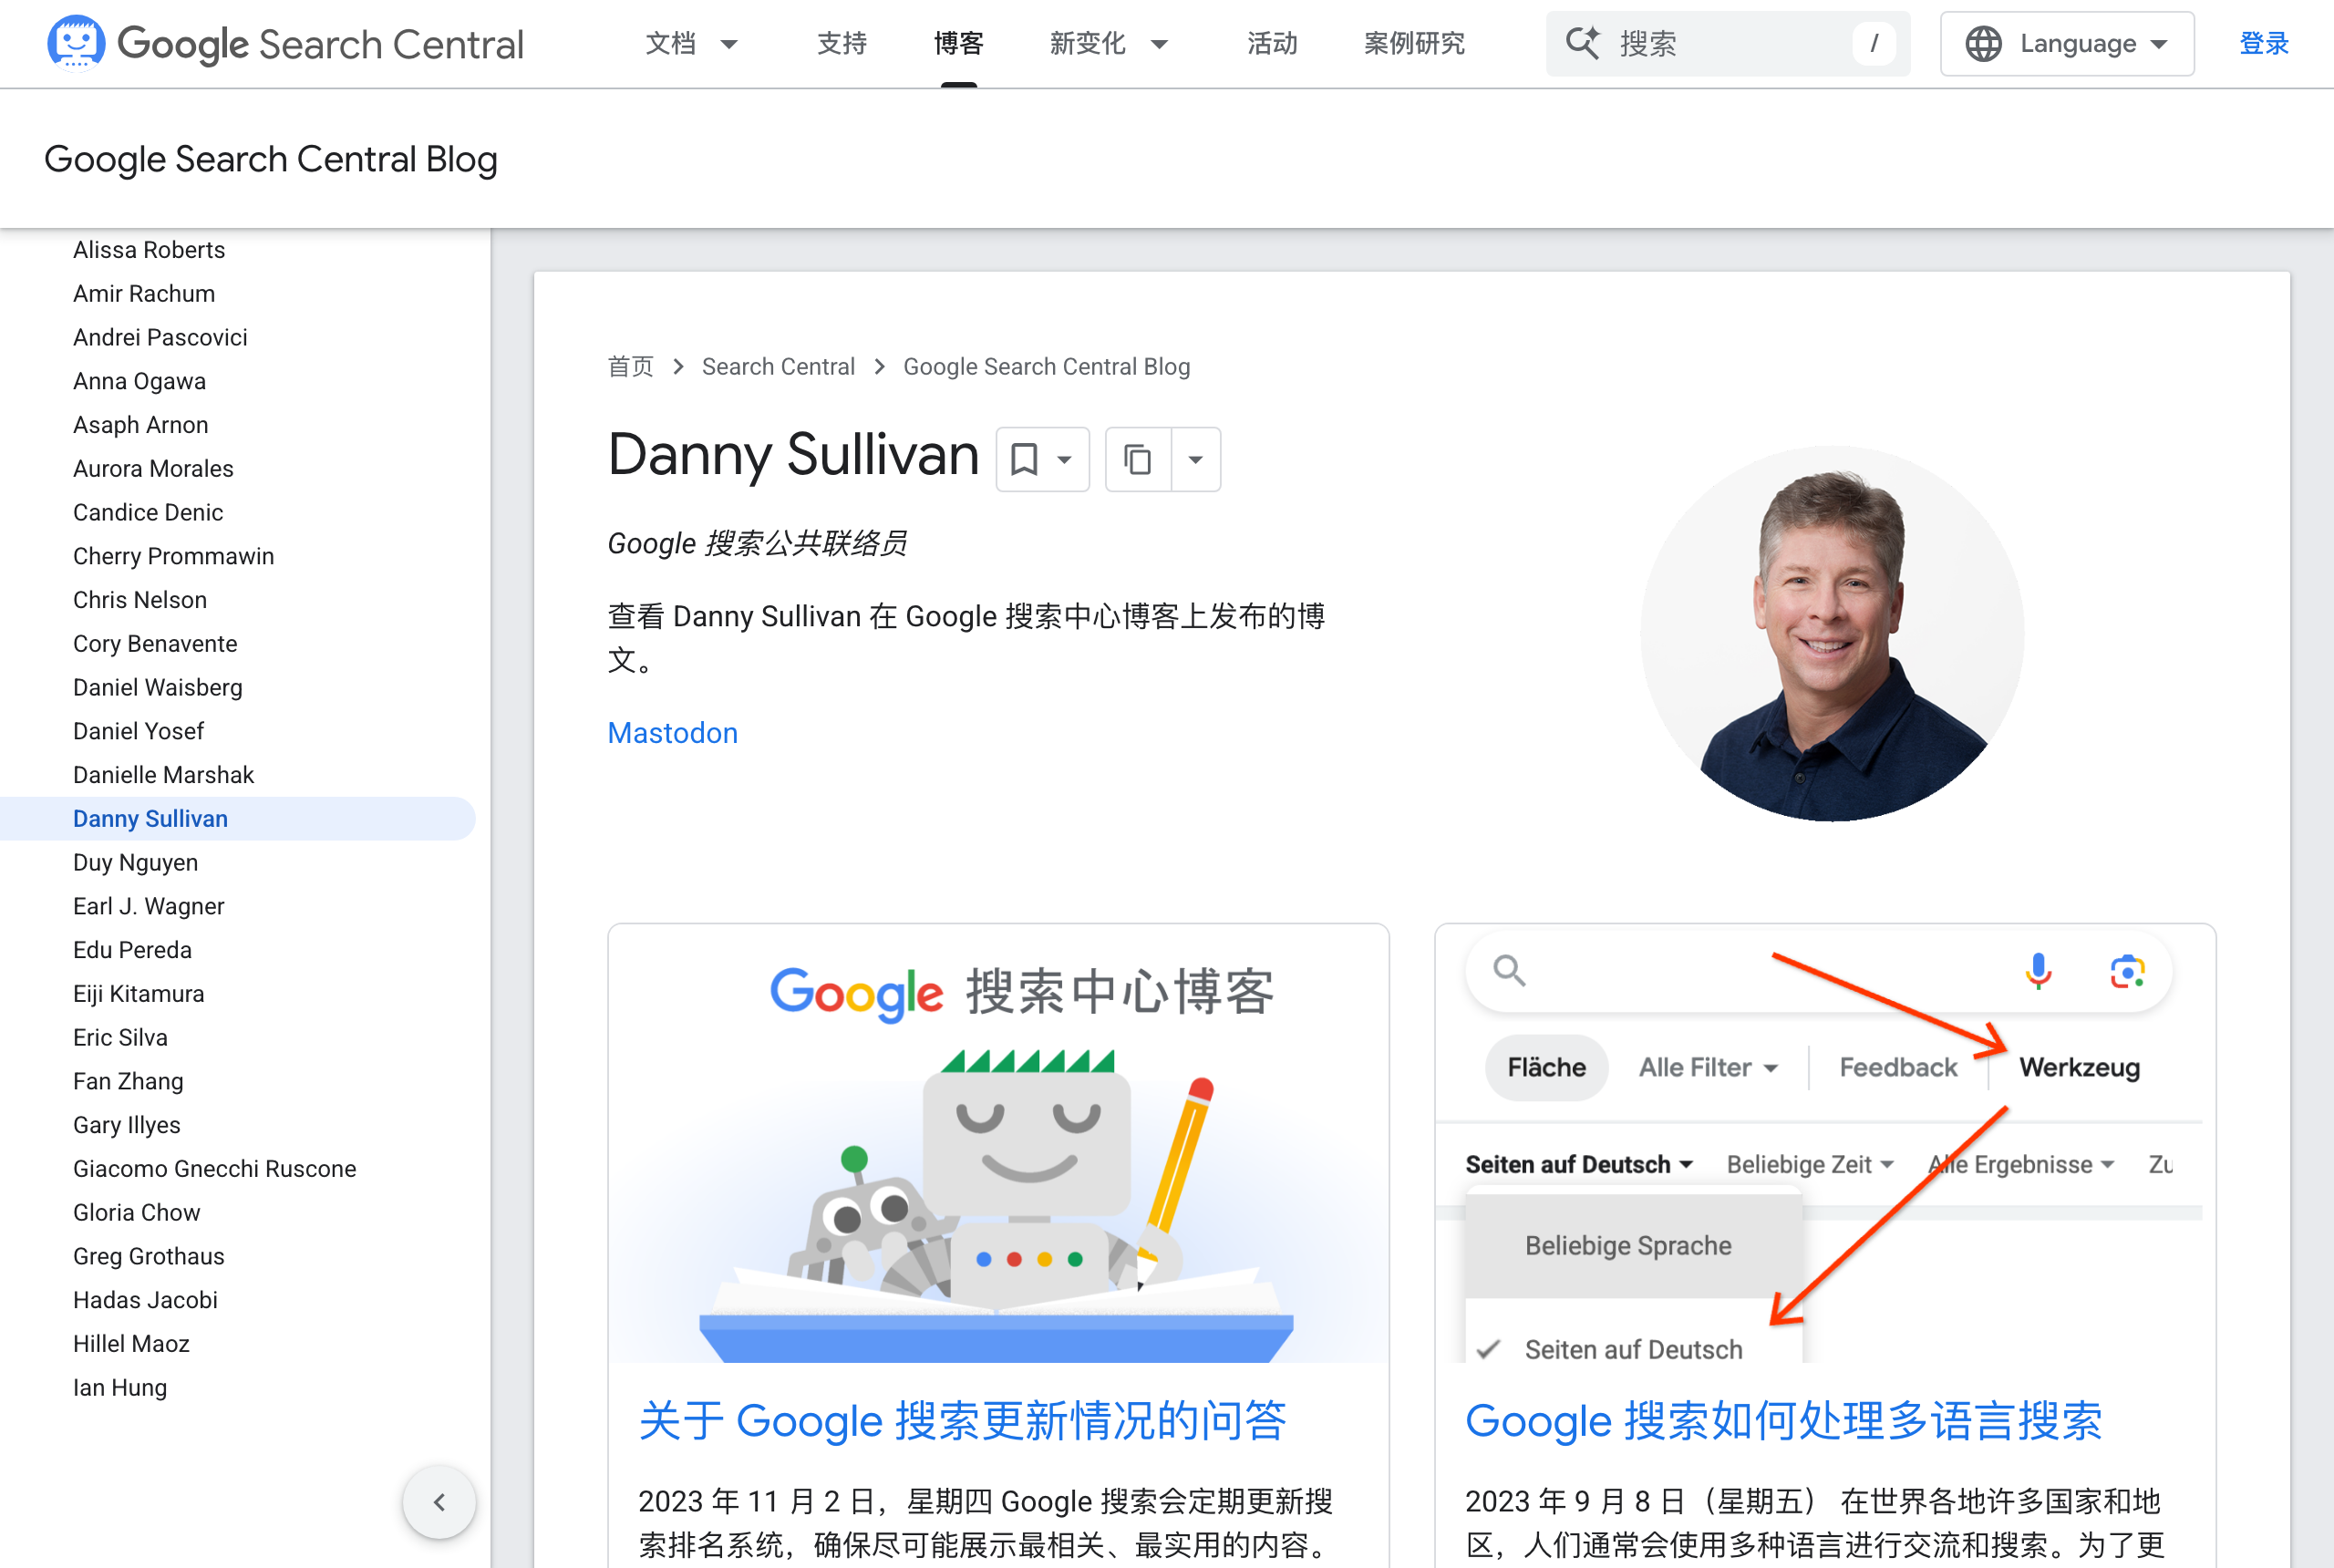The image size is (2334, 1568).
Task: Select Cherry Prommawin in sidebar
Action: click(x=173, y=557)
